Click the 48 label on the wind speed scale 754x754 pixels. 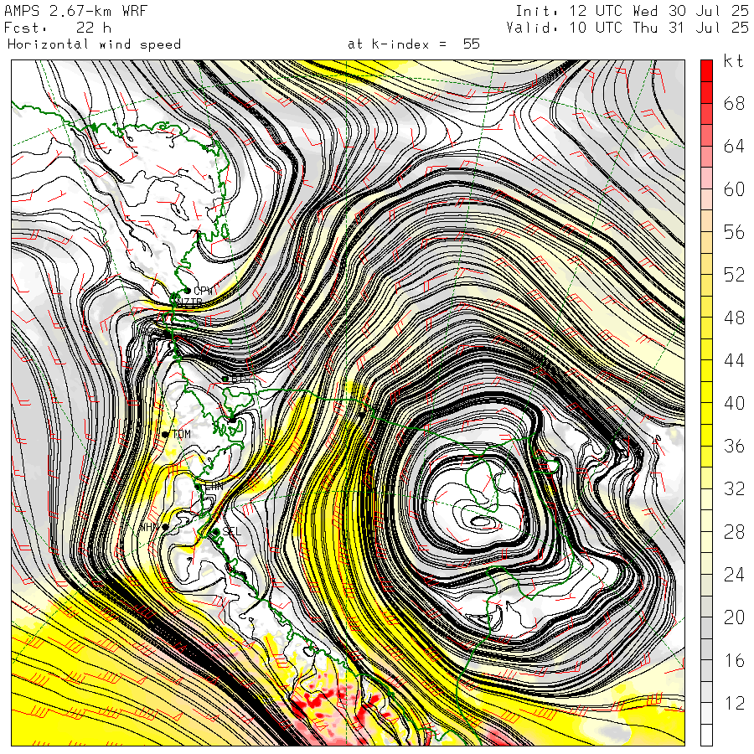(734, 318)
